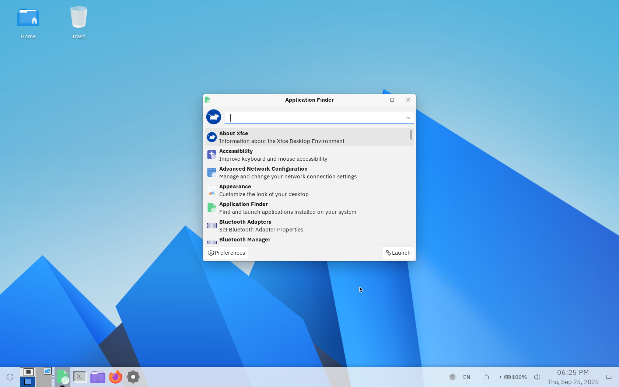Click the notification bell in the tray

[x=487, y=377]
